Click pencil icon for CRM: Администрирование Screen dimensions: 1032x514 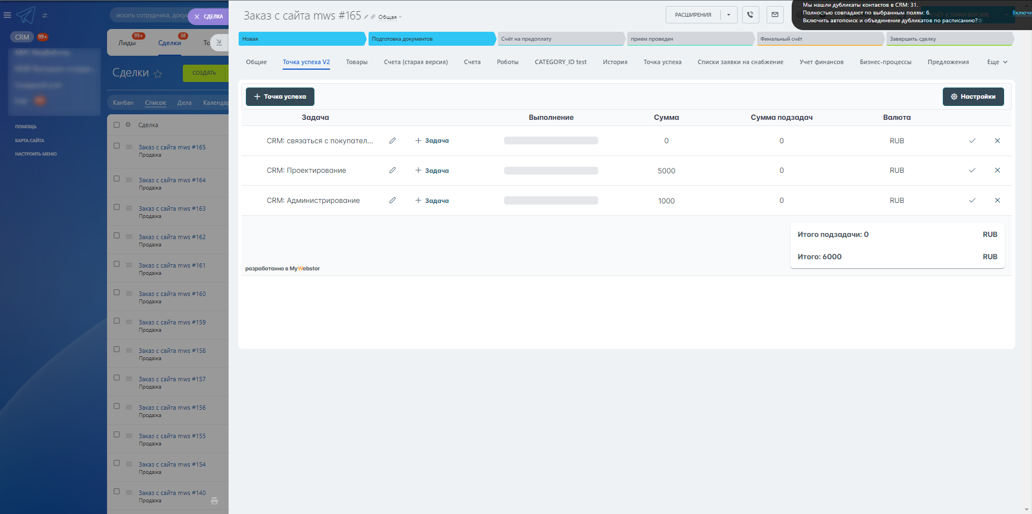393,201
